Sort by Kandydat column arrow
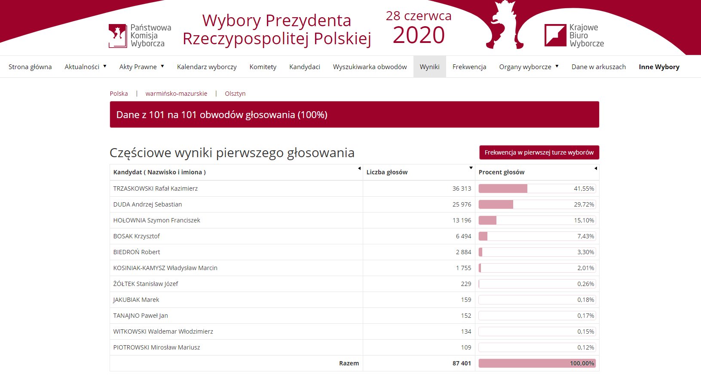 359,168
